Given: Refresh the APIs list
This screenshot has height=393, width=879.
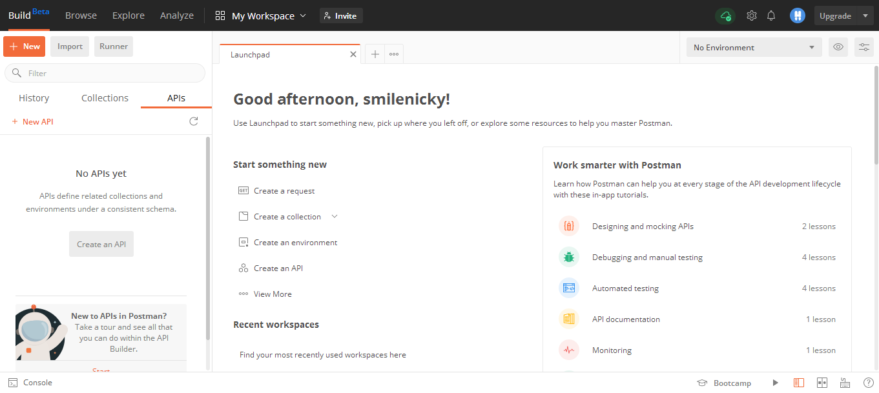Looking at the screenshot, I should pos(194,121).
